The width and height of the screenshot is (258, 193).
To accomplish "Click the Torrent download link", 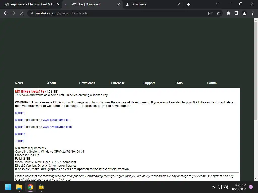I will pos(20,141).
